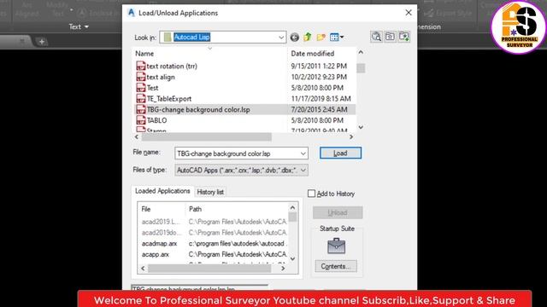Close the Load/Unload Applications dialog
This screenshot has width=547, height=307.
coord(409,13)
